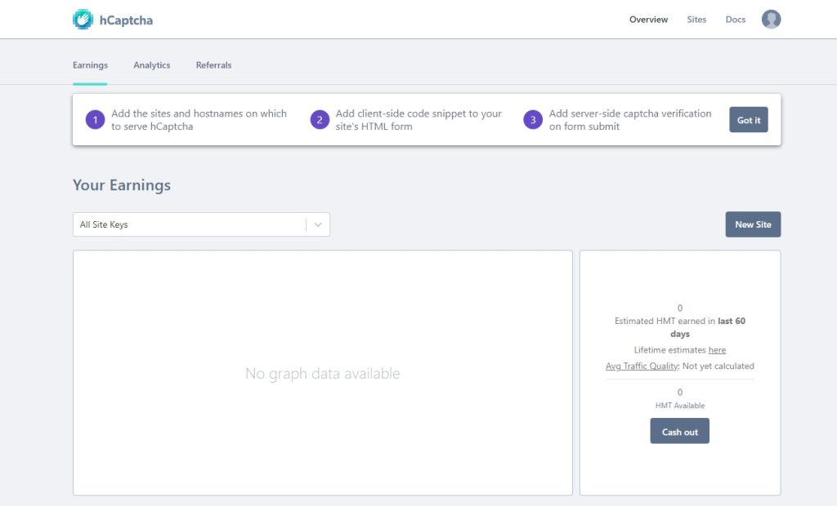The image size is (837, 506).
Task: Dismiss the banner with Got it button
Action: [748, 119]
